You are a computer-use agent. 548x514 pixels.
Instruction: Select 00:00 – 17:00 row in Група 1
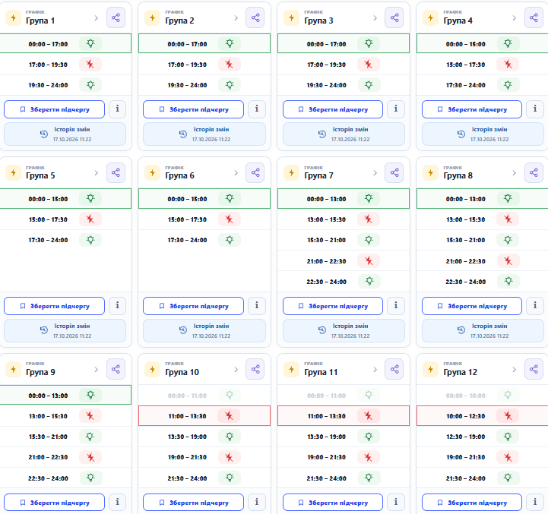tap(65, 43)
